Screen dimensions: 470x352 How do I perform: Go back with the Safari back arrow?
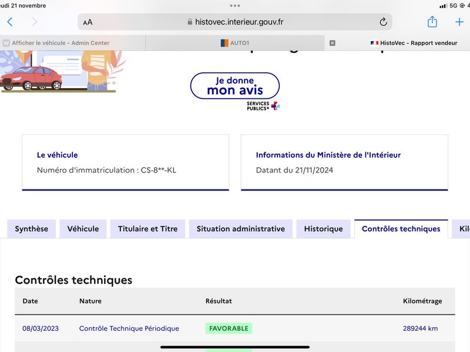10,22
